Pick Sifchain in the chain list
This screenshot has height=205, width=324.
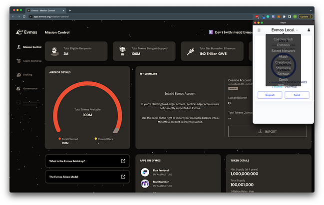click(283, 74)
